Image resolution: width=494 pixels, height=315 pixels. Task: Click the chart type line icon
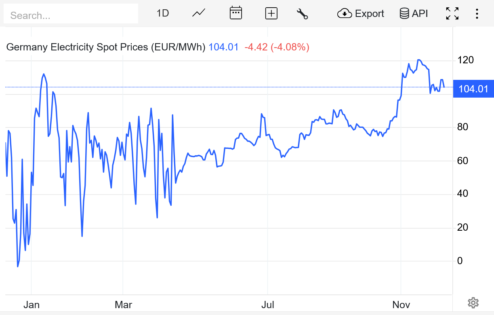coord(199,13)
